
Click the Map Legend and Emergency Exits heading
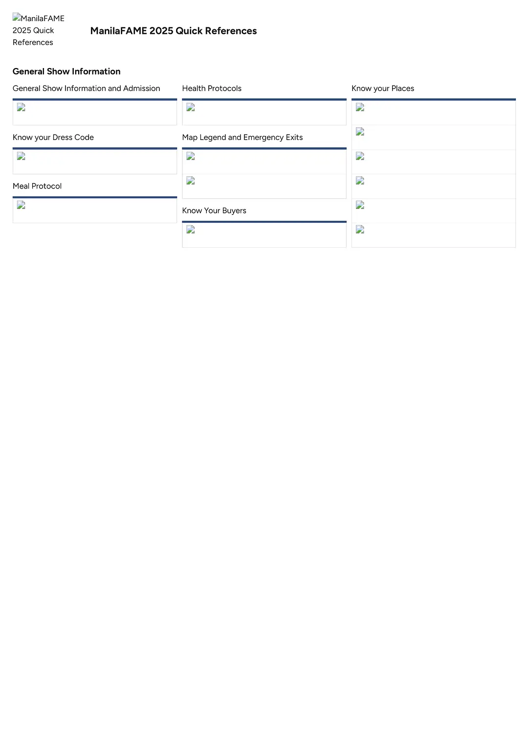[x=242, y=138]
